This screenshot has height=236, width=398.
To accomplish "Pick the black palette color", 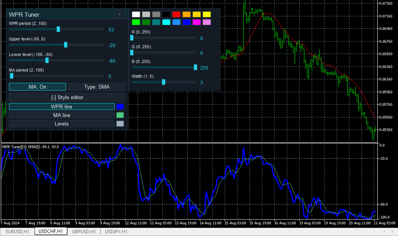I will click(166, 14).
